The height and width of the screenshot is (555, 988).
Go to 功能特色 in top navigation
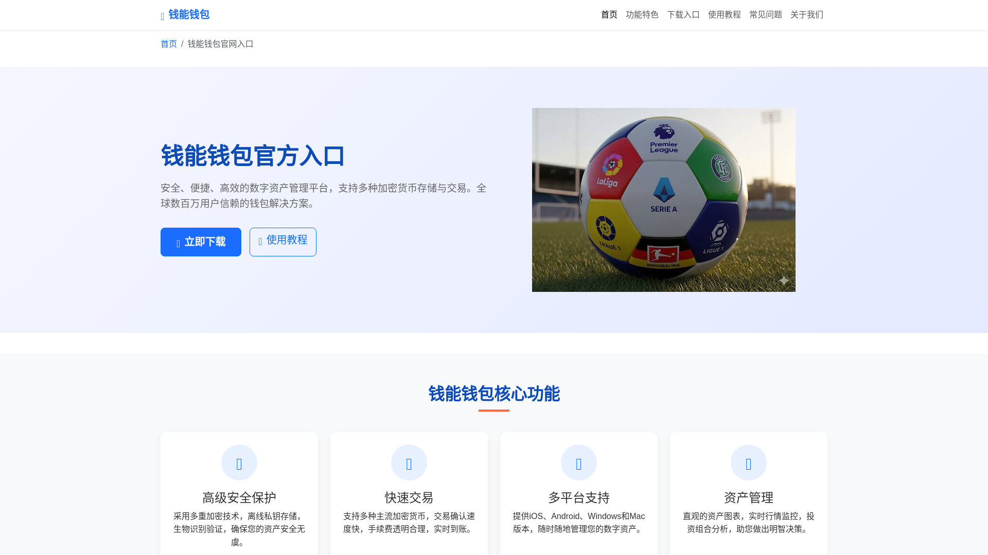pos(642,15)
